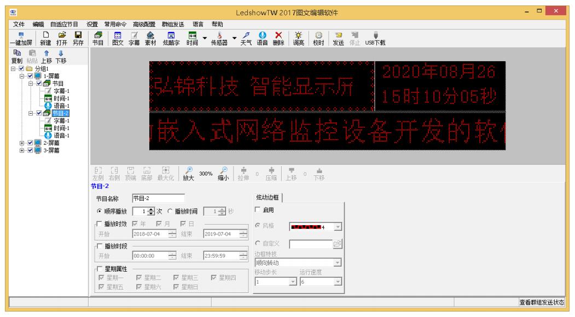Open the 运行速度 dropdown
Image resolution: width=575 pixels, height=317 pixels.
(338, 281)
